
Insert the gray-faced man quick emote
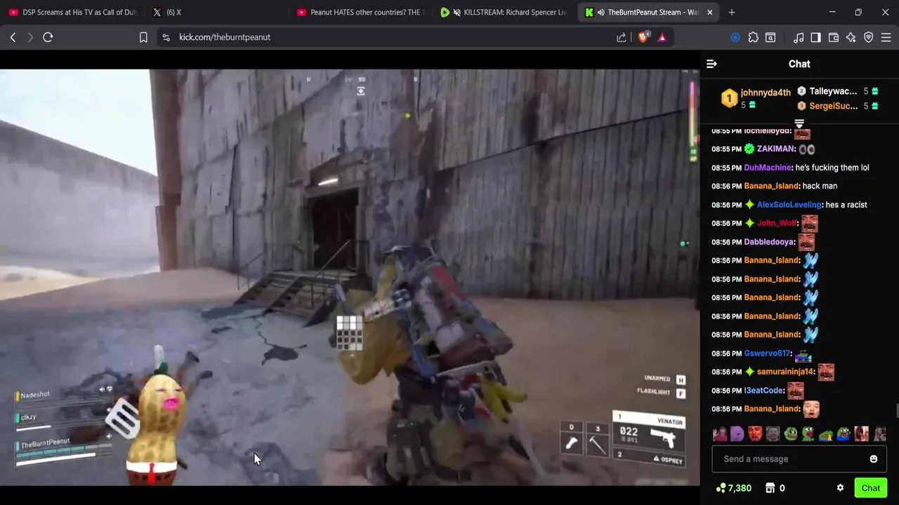[x=773, y=434]
